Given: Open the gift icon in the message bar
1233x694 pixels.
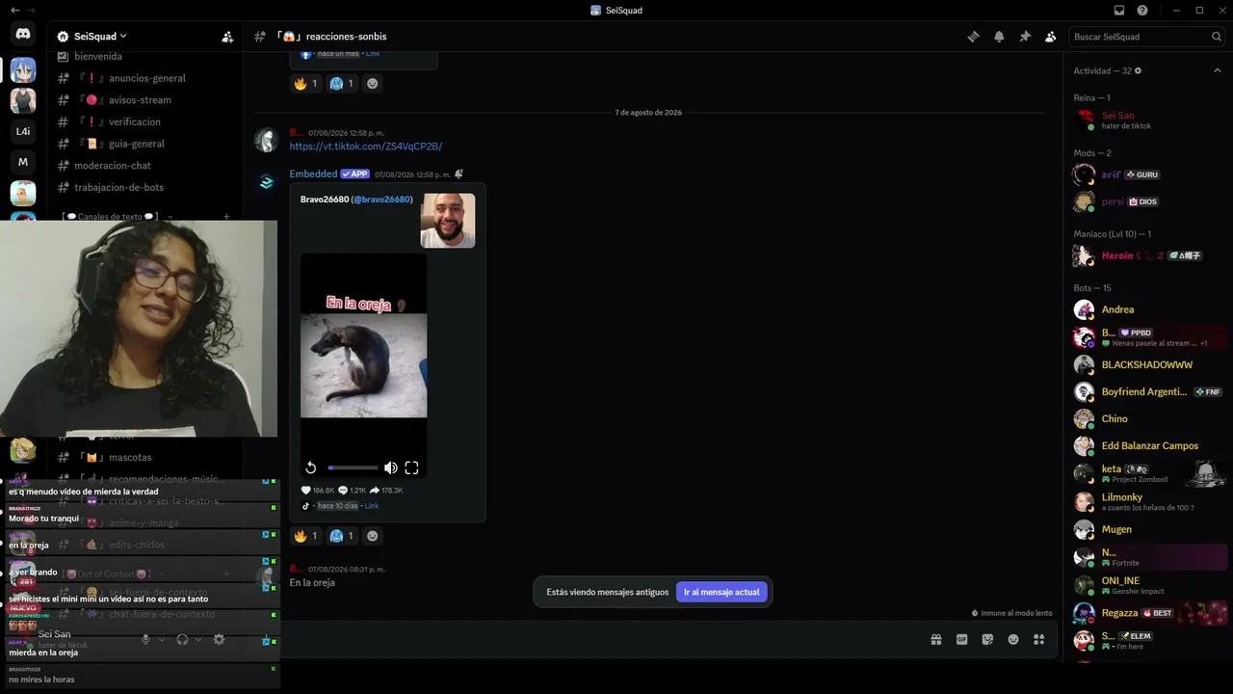Looking at the screenshot, I should 935,639.
